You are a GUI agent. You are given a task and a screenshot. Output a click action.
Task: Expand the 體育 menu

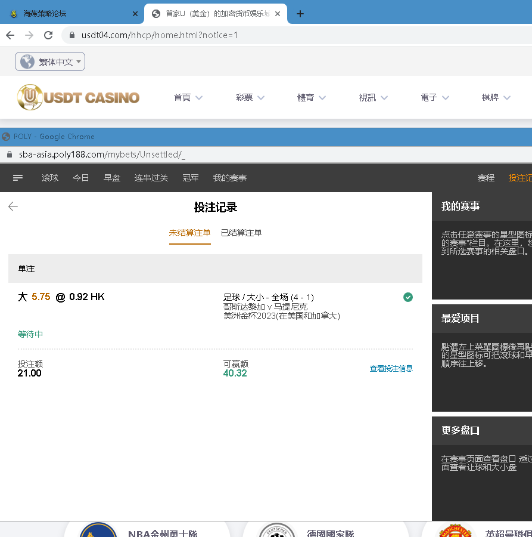coord(312,98)
